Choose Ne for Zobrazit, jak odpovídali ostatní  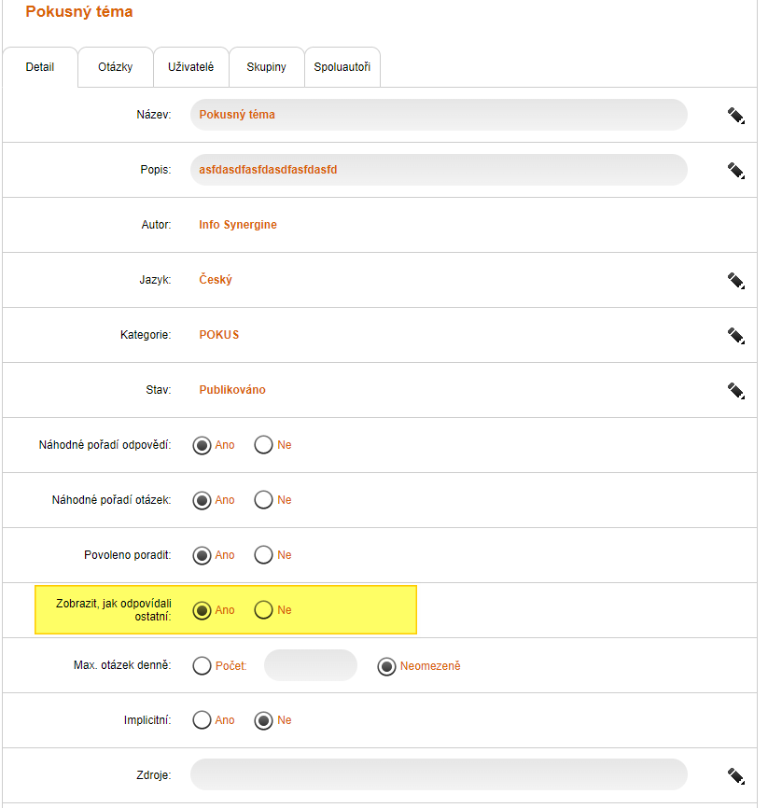click(263, 610)
